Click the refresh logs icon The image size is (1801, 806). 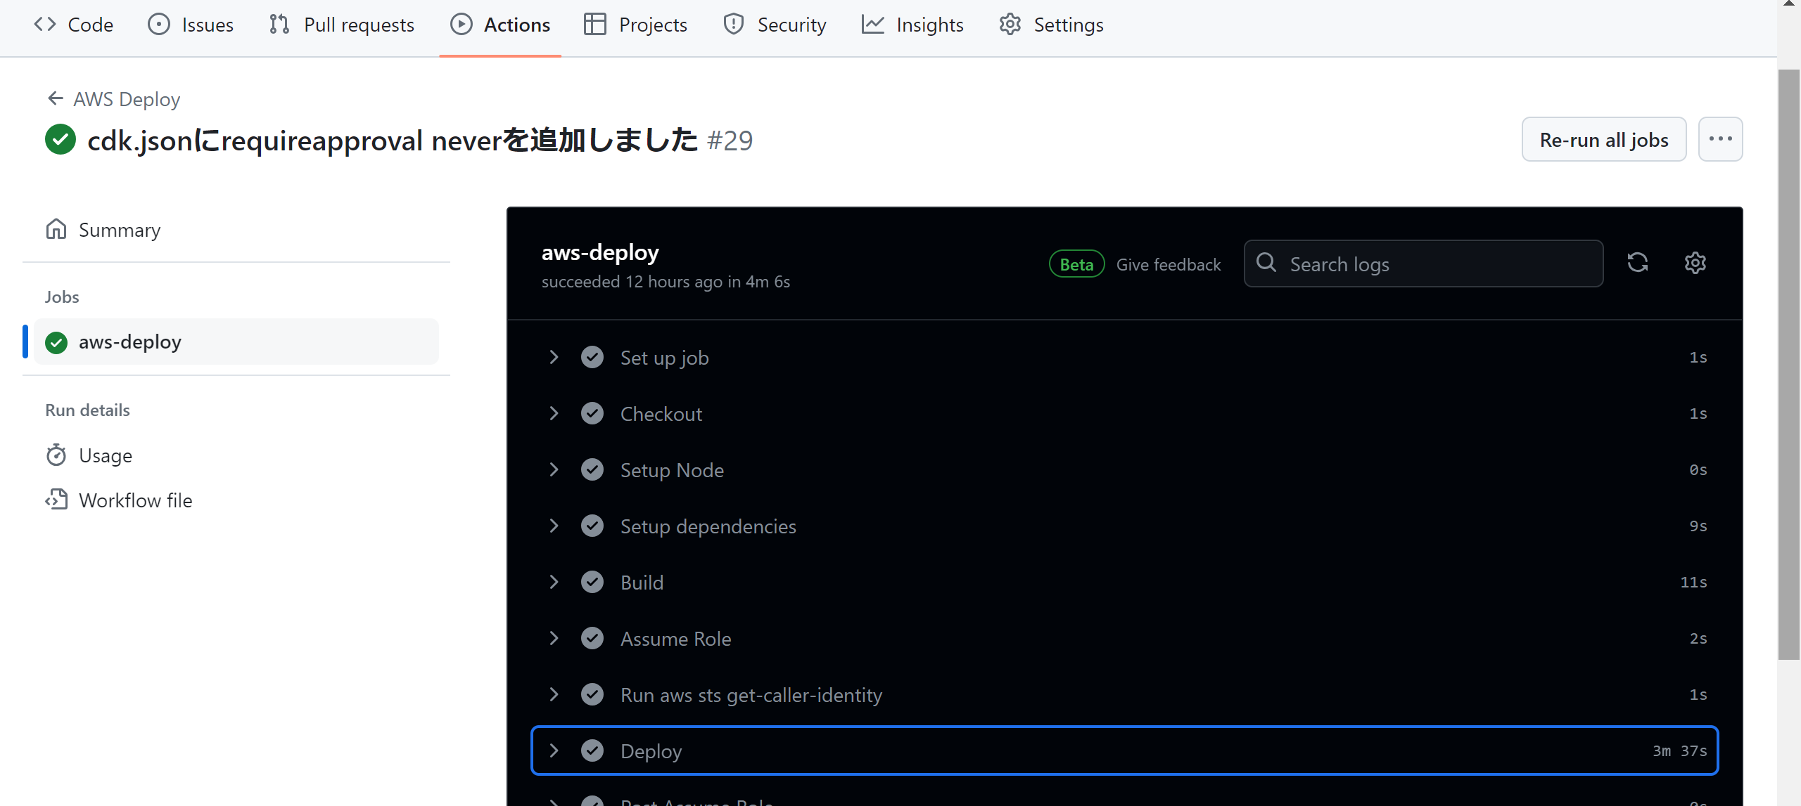(1638, 262)
